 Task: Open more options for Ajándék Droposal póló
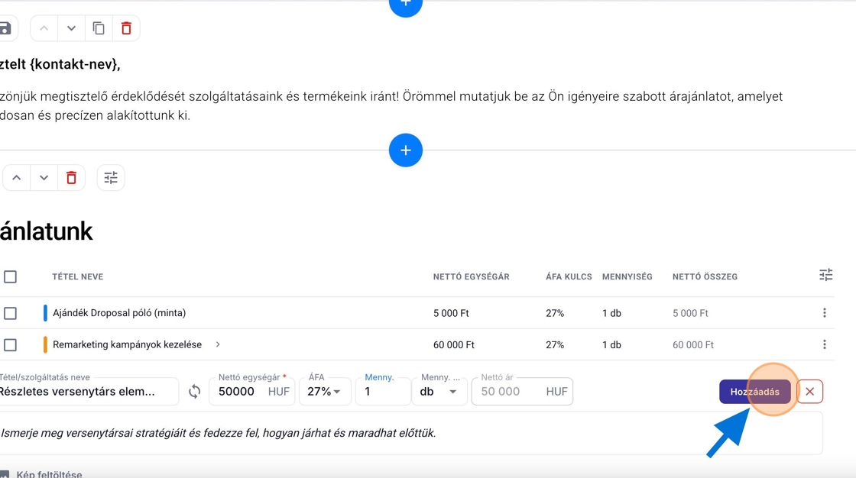point(824,313)
